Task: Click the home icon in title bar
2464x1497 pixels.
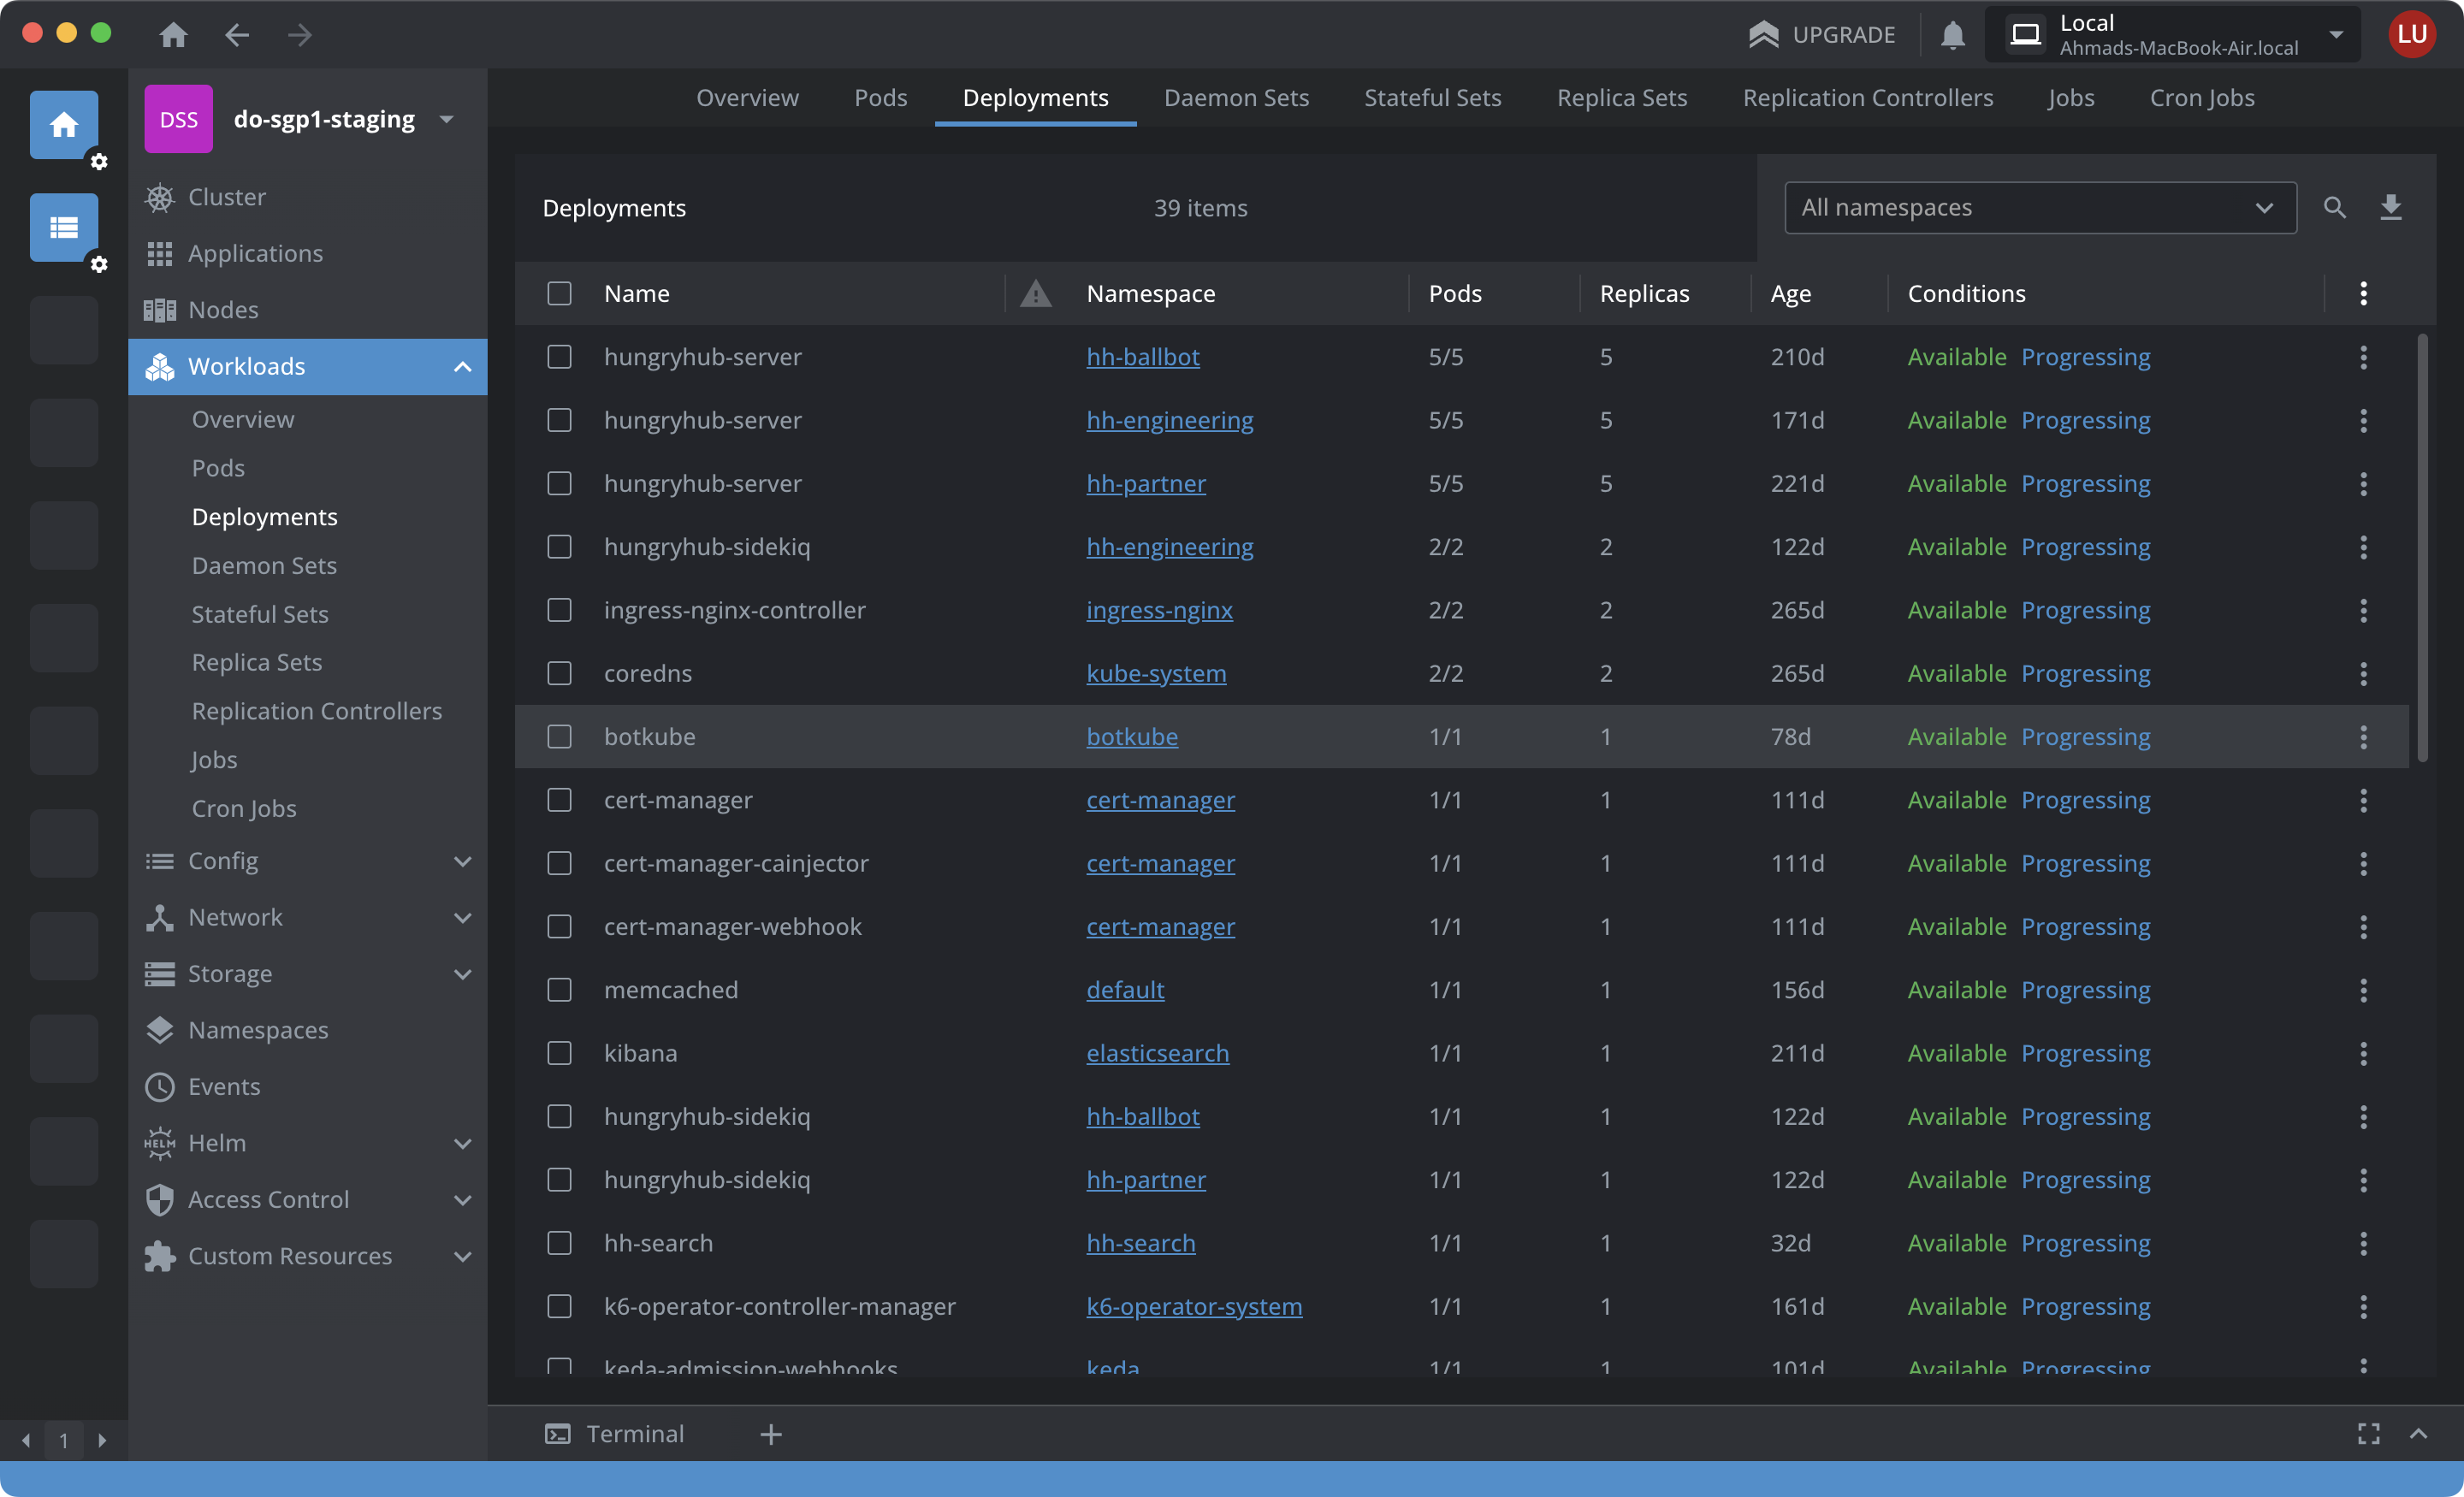Action: [x=173, y=35]
